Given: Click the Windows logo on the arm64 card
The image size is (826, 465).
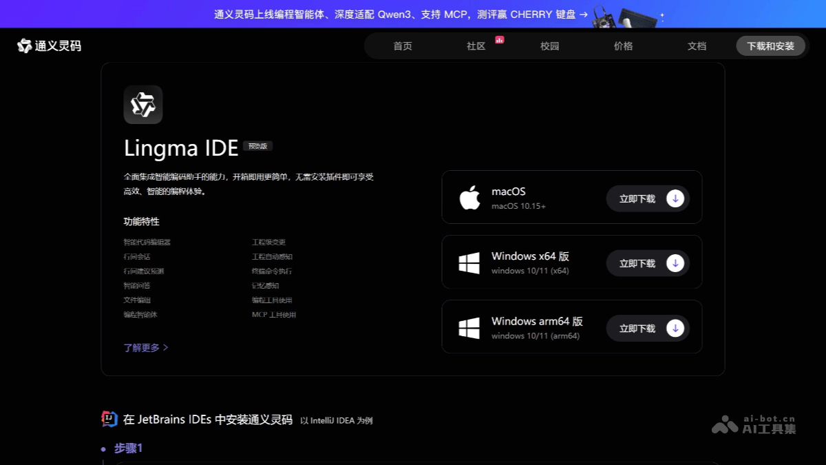Looking at the screenshot, I should (470, 327).
